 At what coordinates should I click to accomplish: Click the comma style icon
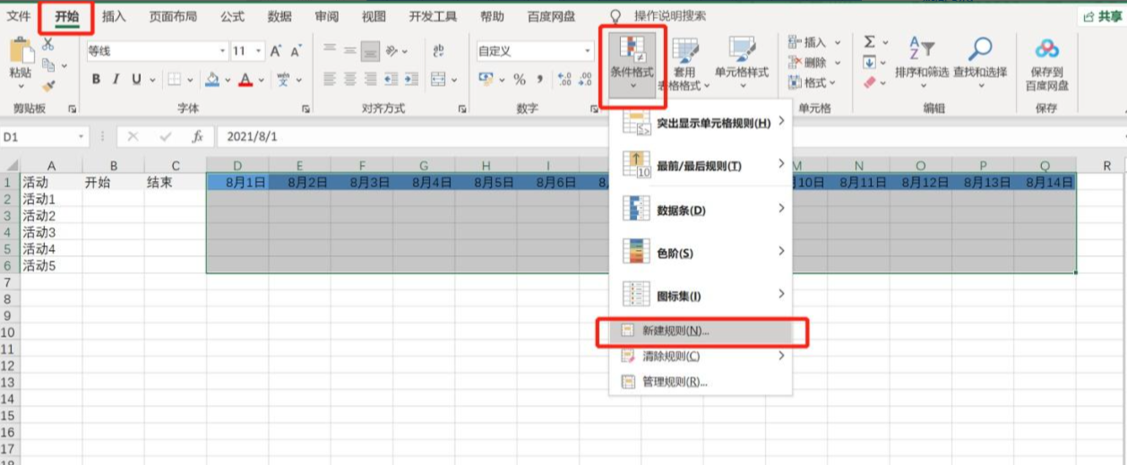[539, 79]
